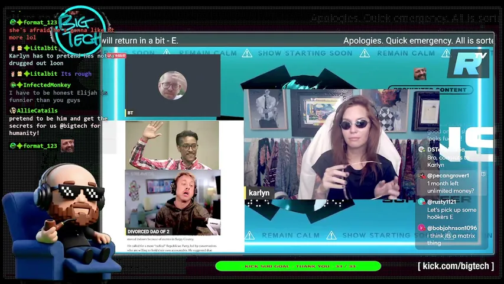The height and width of the screenshot is (284, 504).
Task: Click the 'Apologies. Quick emergency' ticker text
Action: tap(418, 41)
